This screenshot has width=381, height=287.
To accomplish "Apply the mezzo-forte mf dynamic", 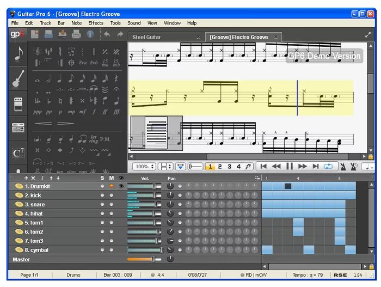I will 83,112.
